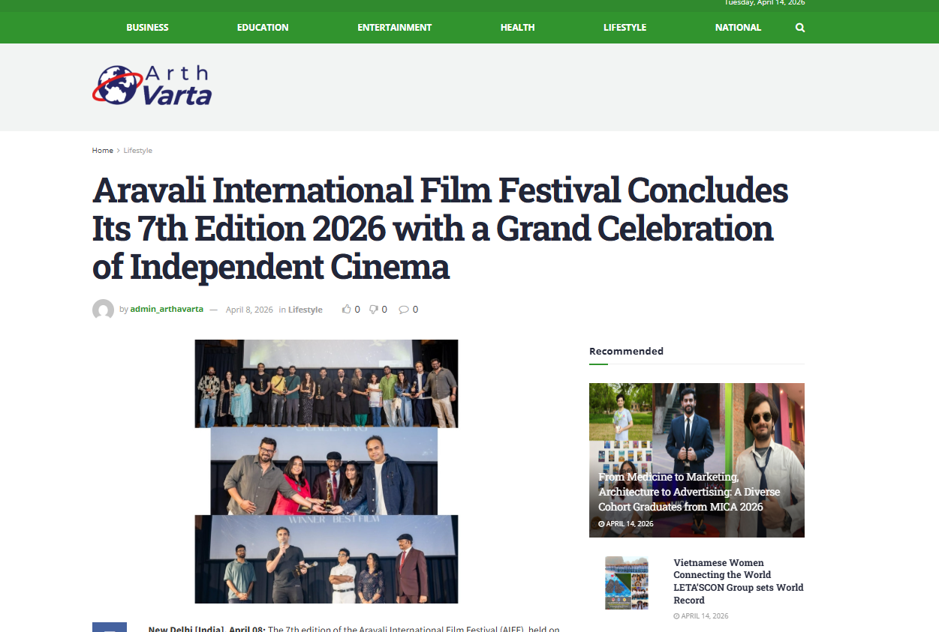The height and width of the screenshot is (632, 939).
Task: Open admin_arthavarta author profile link
Action: pyautogui.click(x=167, y=310)
